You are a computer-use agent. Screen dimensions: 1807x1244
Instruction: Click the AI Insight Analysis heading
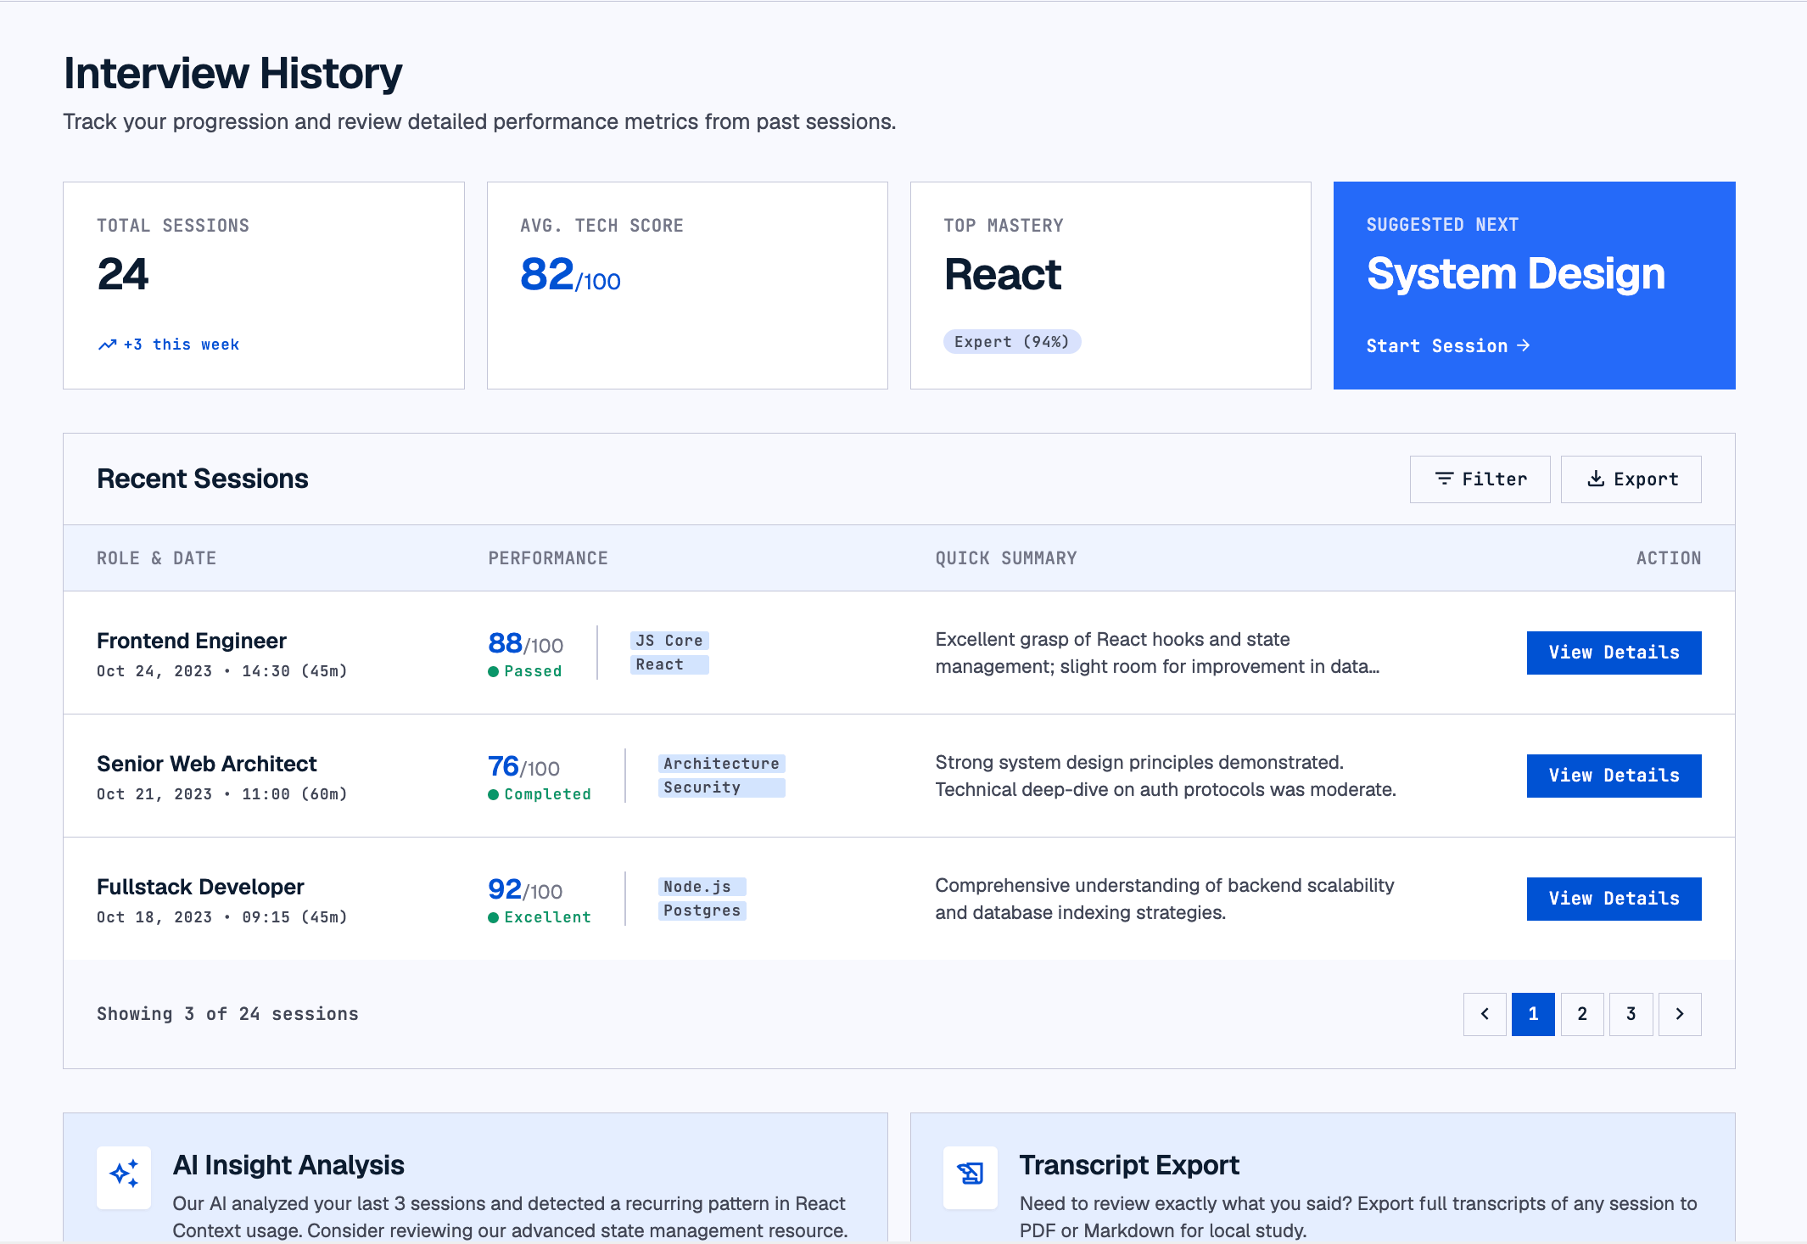[288, 1165]
